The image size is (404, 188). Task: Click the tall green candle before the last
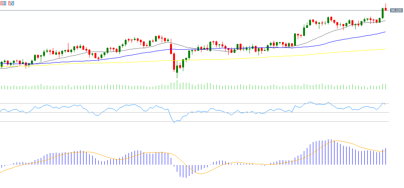pos(382,13)
